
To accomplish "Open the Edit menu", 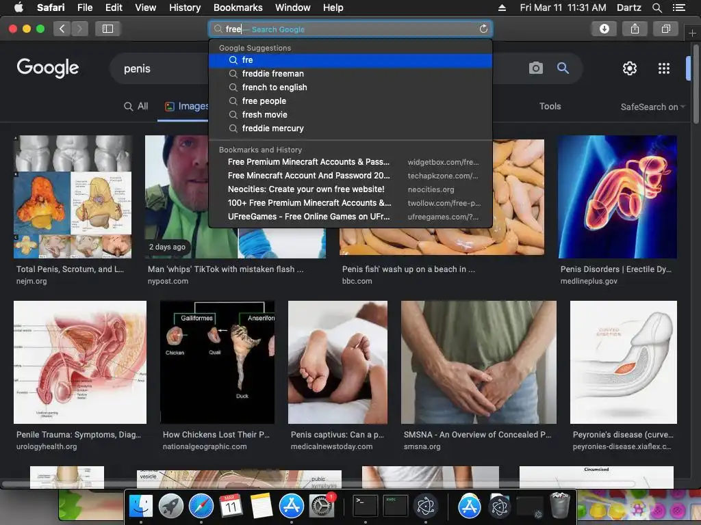I will (114, 8).
